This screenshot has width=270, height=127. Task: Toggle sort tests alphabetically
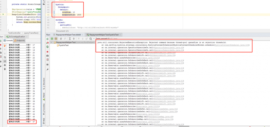coord(61,39)
